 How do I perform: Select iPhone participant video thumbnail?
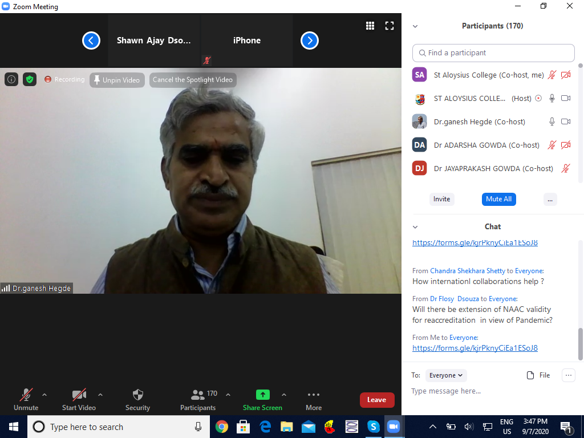tap(247, 40)
